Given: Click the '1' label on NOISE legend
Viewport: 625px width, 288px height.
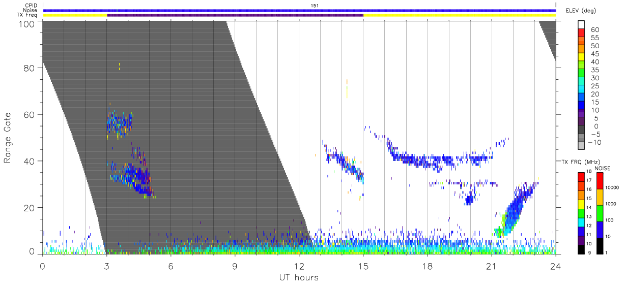Looking at the screenshot, I should click(x=607, y=252).
